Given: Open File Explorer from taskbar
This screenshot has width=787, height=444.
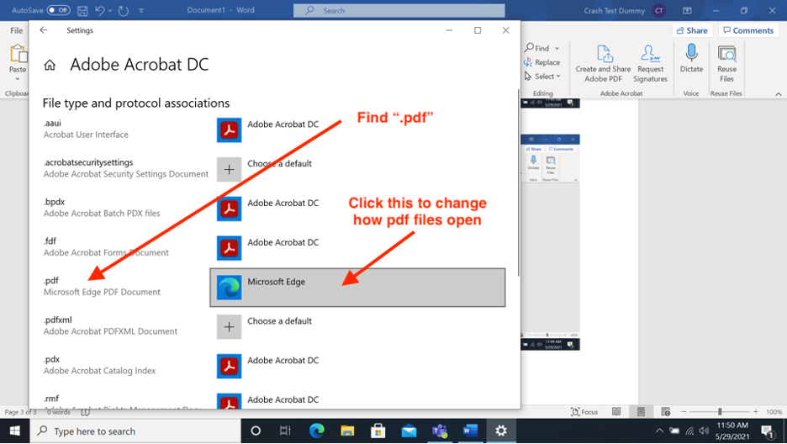Looking at the screenshot, I should (x=347, y=431).
